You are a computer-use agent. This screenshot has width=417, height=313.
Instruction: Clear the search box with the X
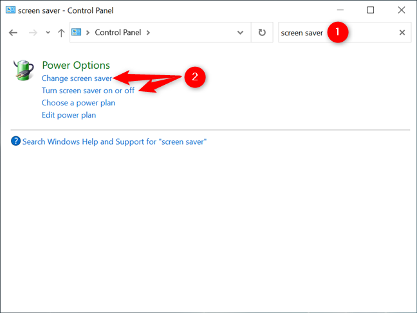point(402,32)
